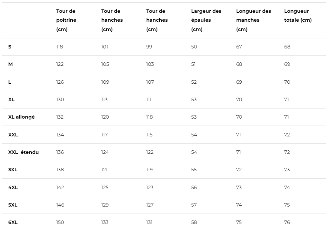The image size is (331, 236).
Task: Select the XL allongé row label
Action: pos(21,117)
